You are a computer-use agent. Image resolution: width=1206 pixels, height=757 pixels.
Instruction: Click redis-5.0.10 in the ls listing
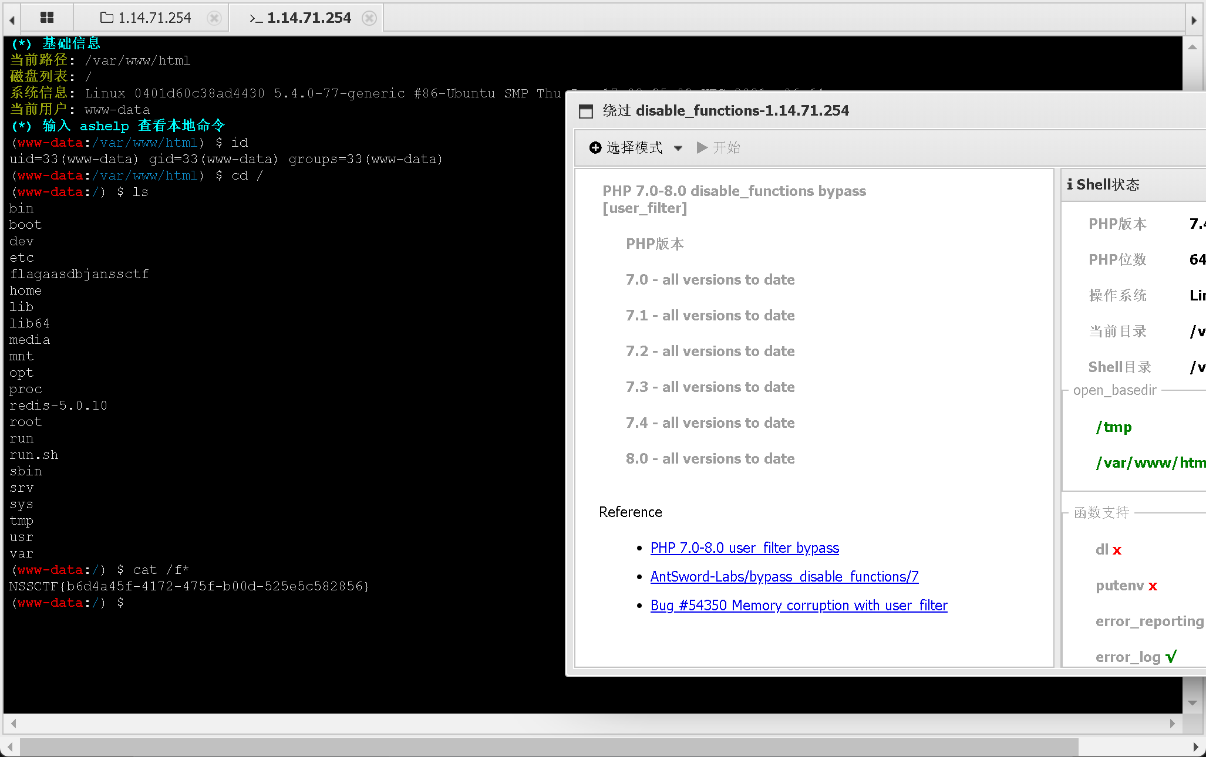58,405
